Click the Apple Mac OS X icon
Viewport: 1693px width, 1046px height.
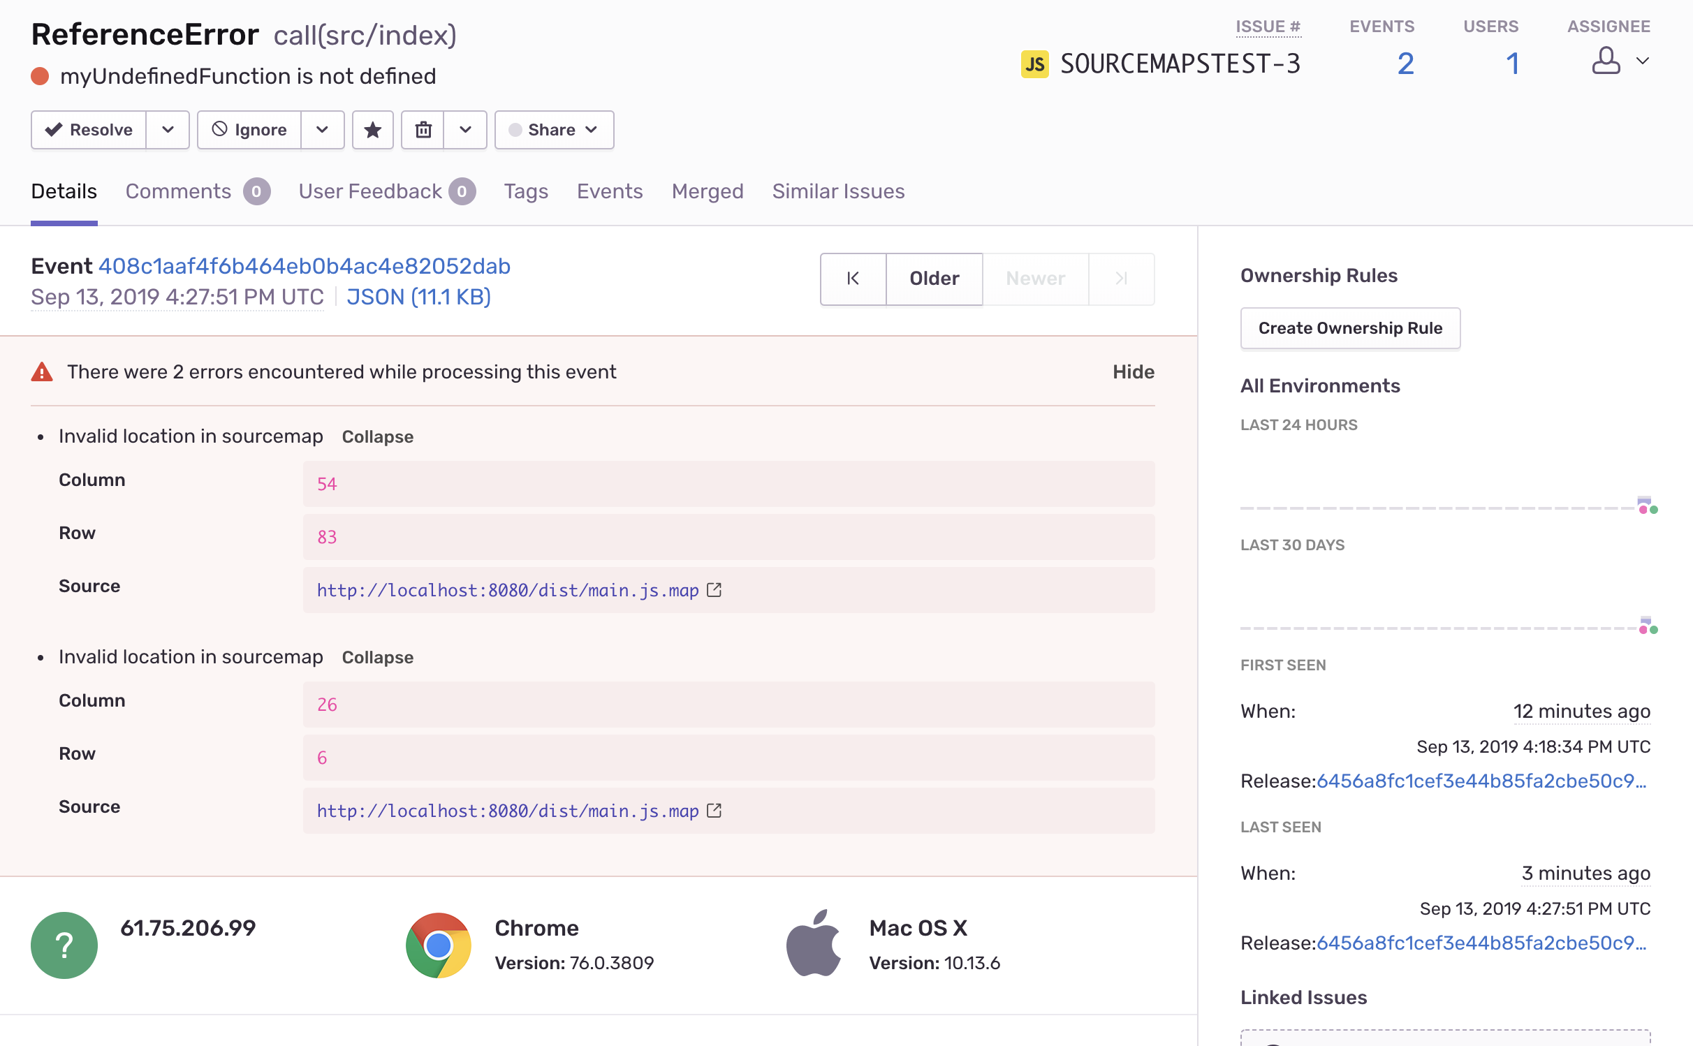pos(814,944)
